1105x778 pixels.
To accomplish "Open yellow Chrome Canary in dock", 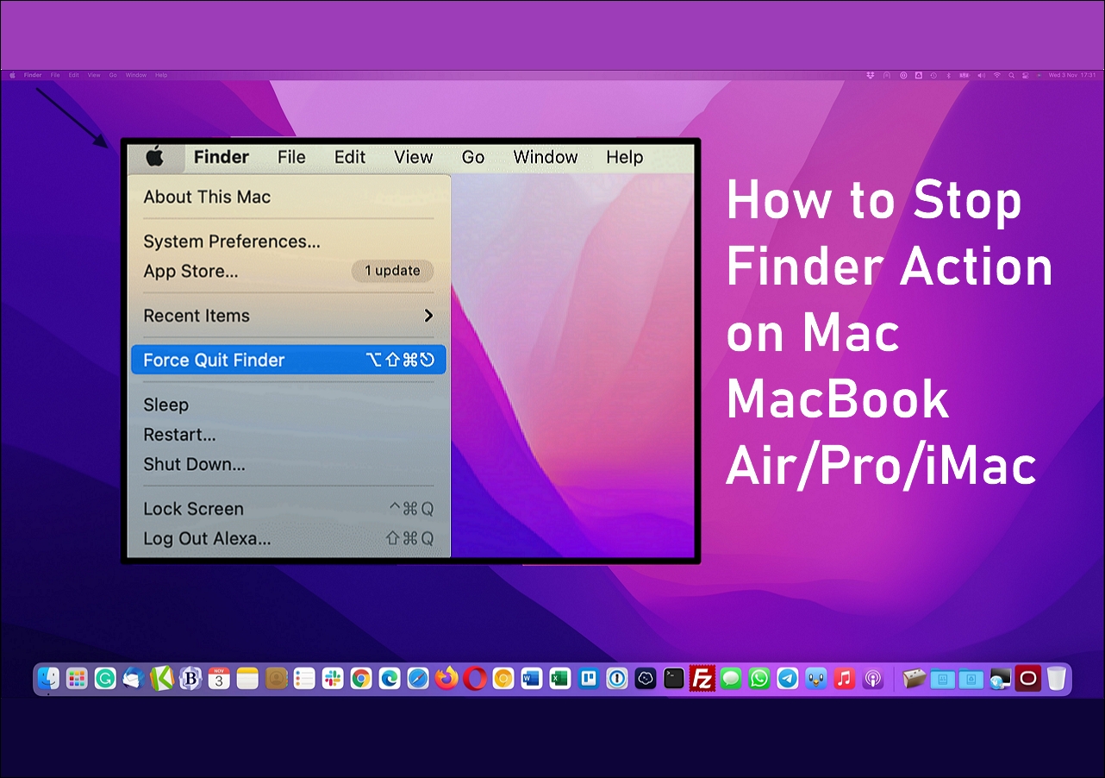I will pyautogui.click(x=503, y=679).
